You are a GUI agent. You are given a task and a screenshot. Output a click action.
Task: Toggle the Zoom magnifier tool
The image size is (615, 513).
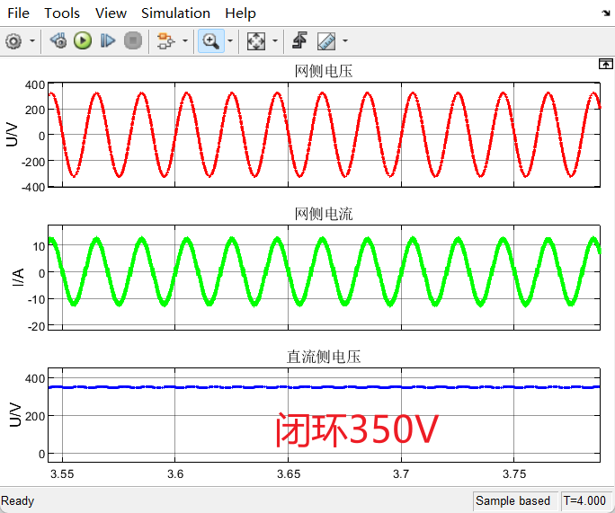pos(210,40)
